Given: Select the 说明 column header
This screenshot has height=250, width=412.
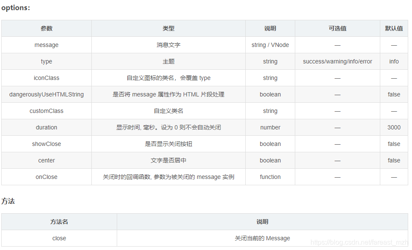Looking at the screenshot, I should pos(270,28).
